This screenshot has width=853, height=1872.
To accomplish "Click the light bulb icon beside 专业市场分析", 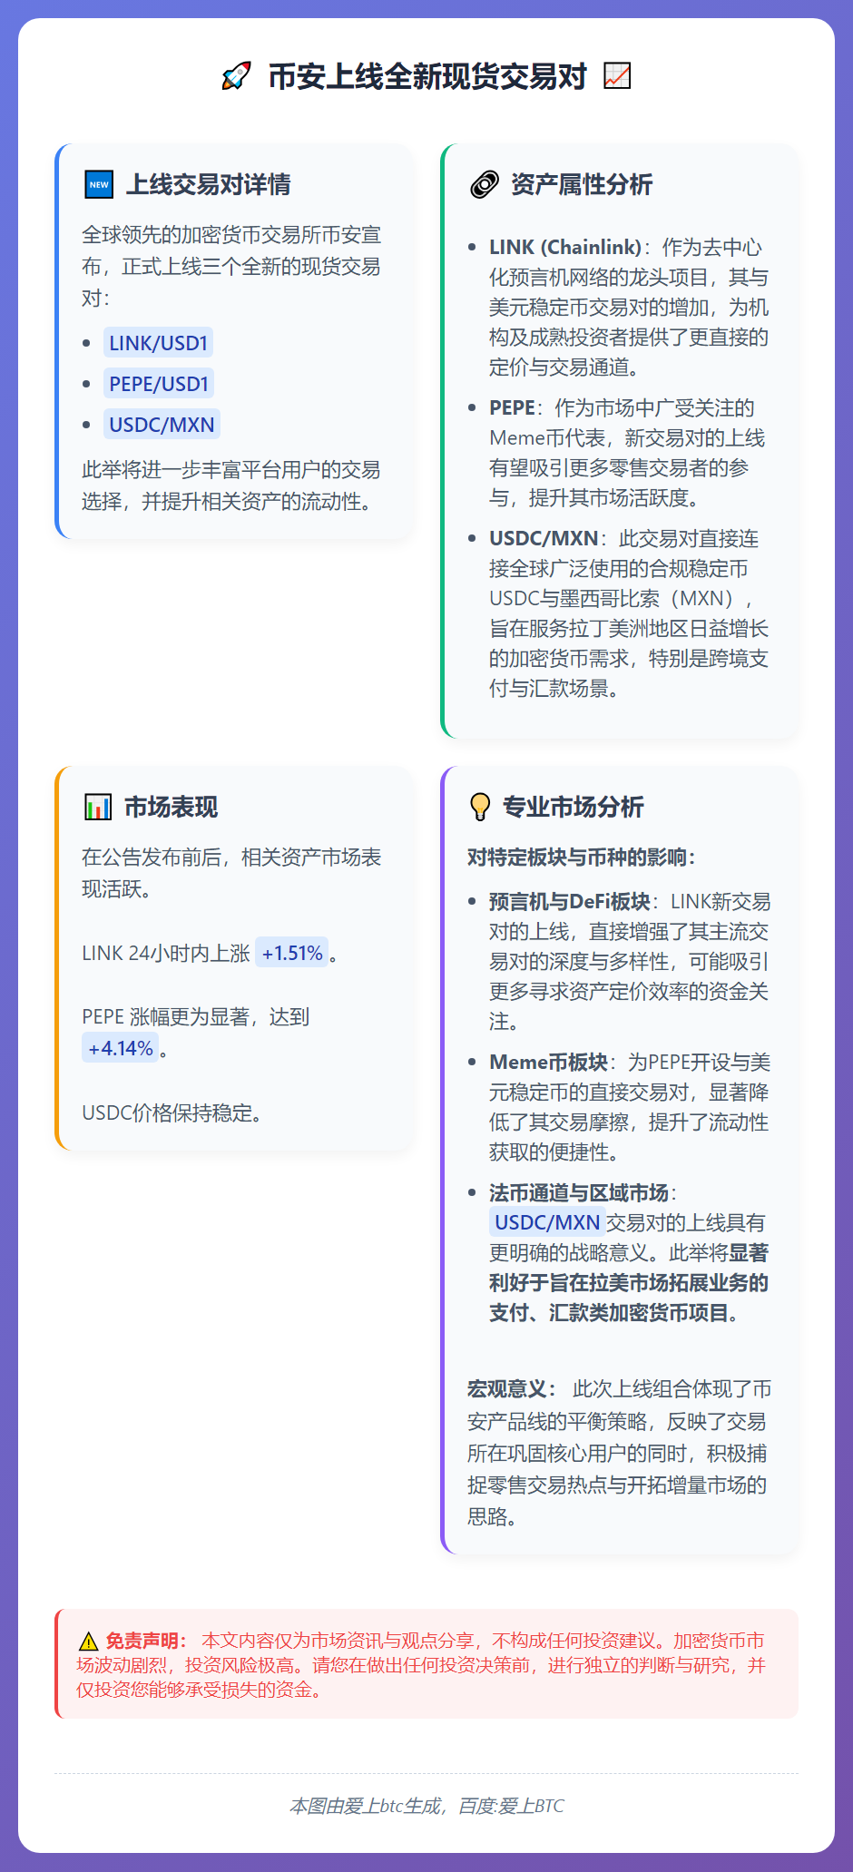I will [x=480, y=807].
